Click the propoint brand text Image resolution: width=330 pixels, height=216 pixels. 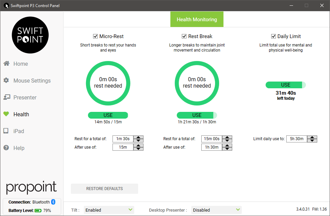pyautogui.click(x=31, y=187)
